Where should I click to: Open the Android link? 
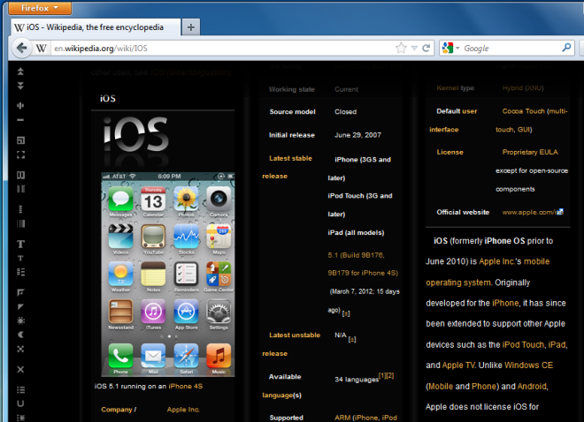(532, 387)
